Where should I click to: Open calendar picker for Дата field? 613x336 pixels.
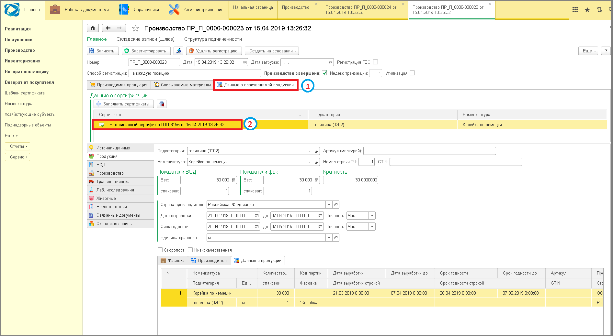pos(245,62)
